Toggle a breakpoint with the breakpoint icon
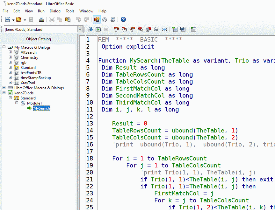This screenshot has width=275, height=210. [141, 29]
